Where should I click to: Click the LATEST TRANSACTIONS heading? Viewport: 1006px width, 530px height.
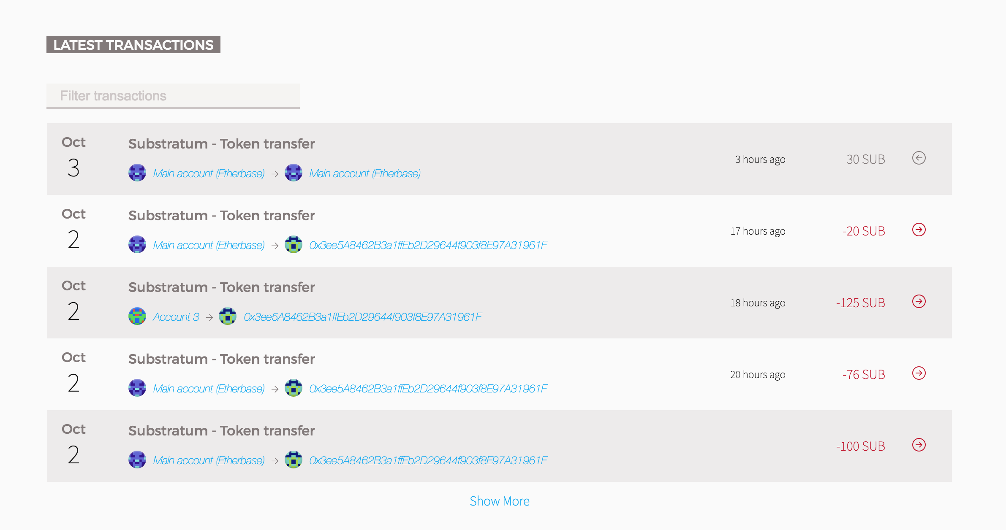(x=133, y=45)
